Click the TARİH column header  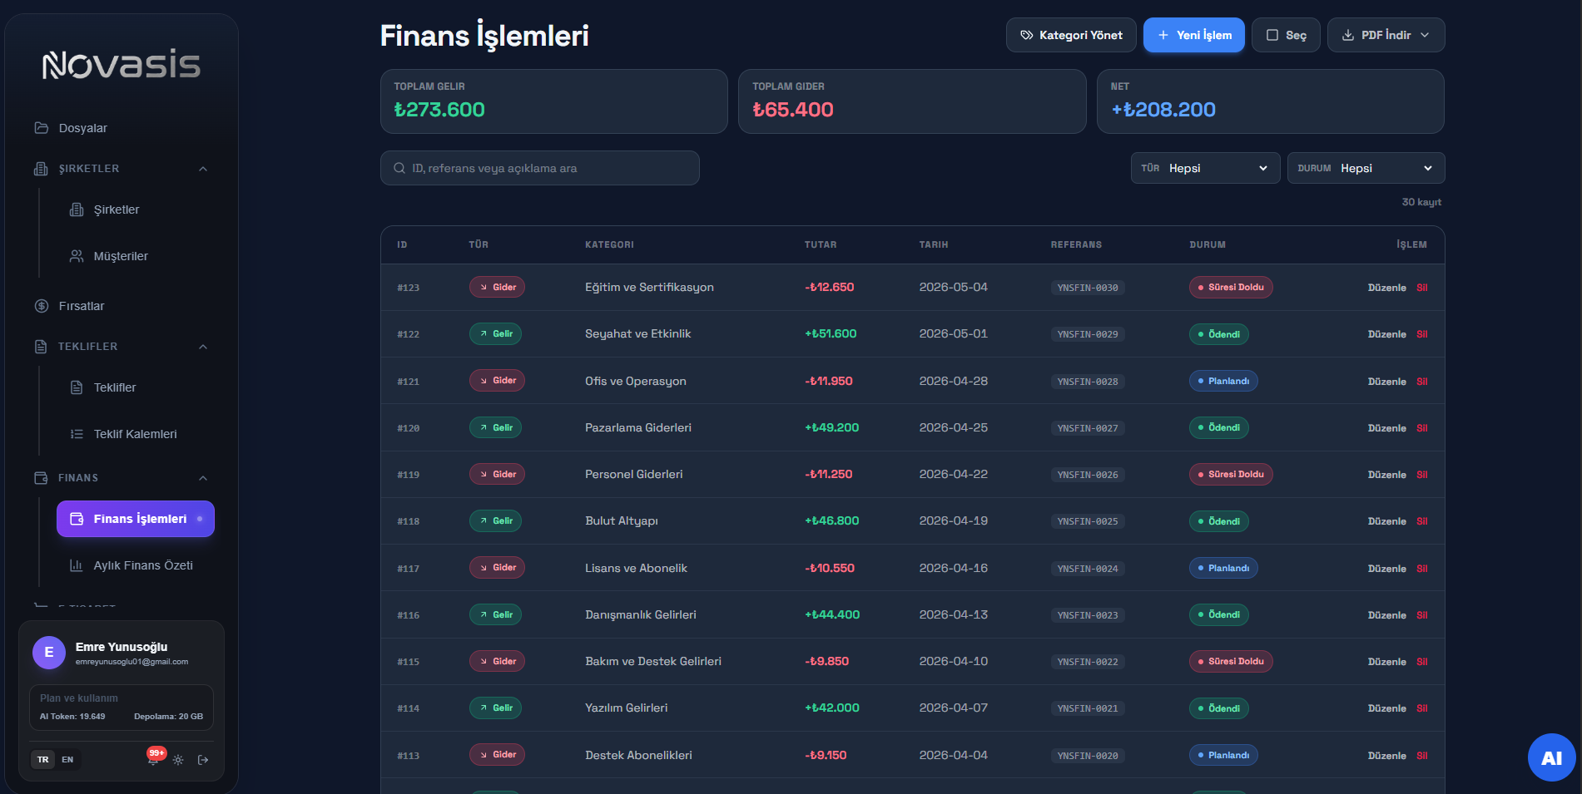[934, 244]
